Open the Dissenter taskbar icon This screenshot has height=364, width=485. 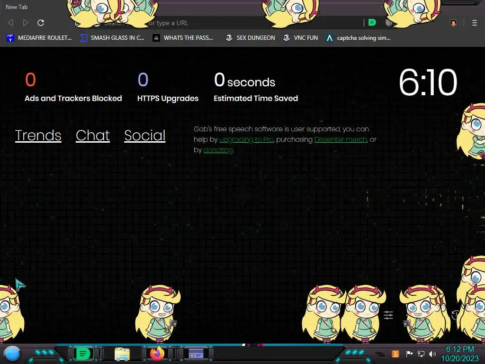pos(82,354)
